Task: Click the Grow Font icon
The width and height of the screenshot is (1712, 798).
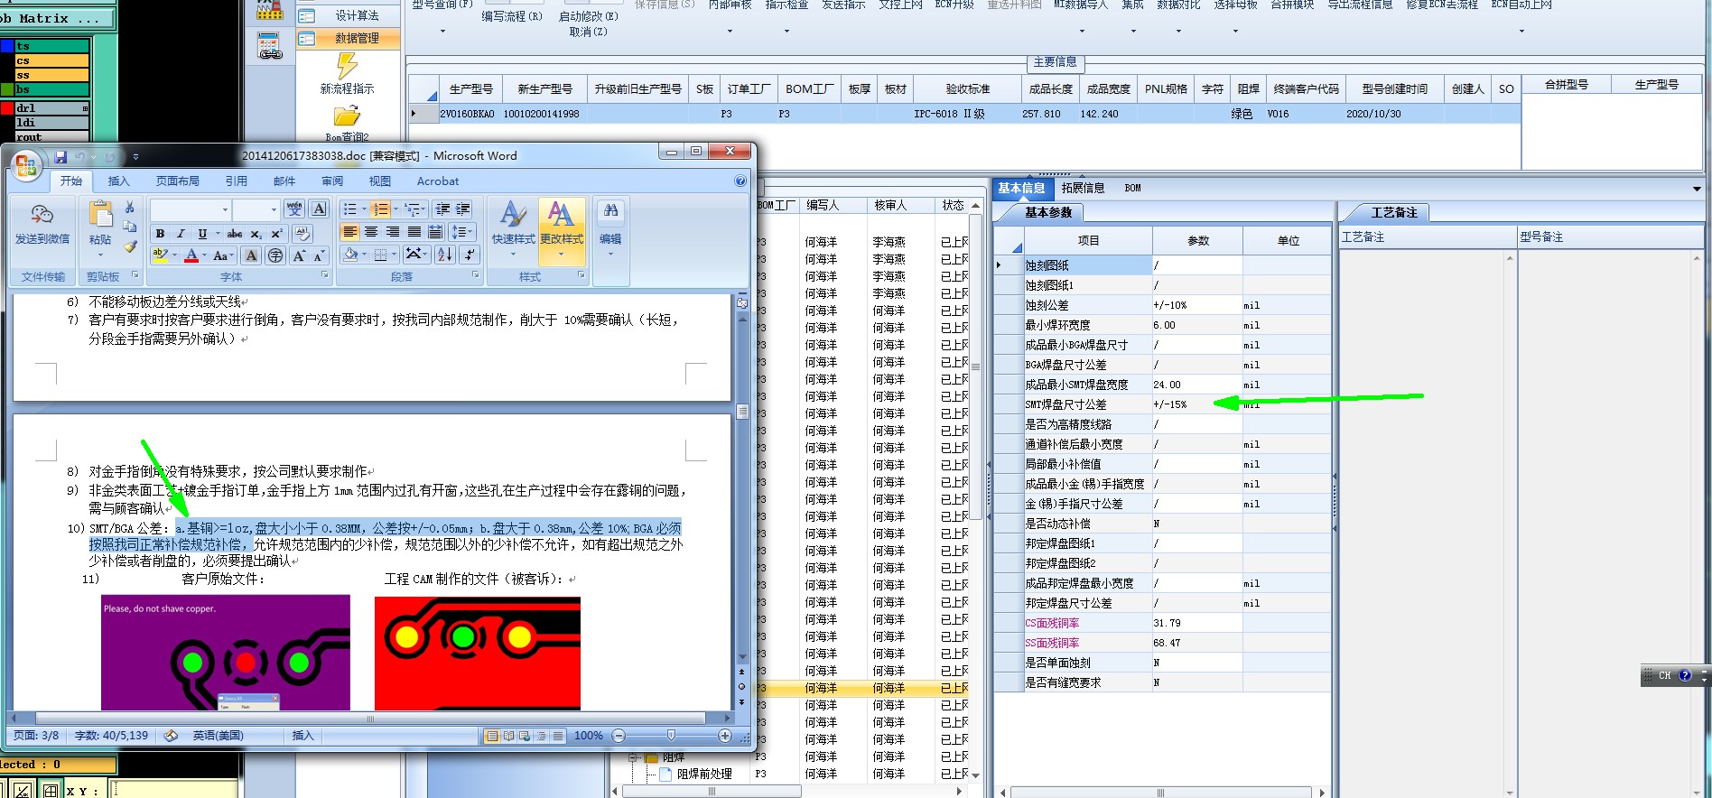Action: click(299, 255)
